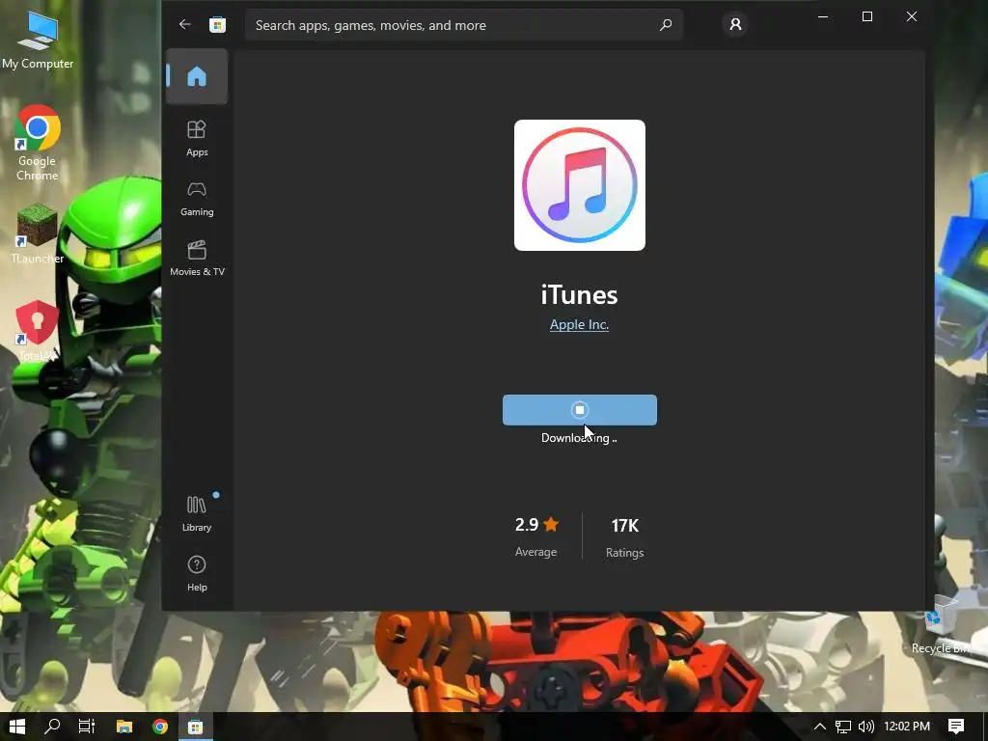Click the taskbar search icon

(x=52, y=727)
